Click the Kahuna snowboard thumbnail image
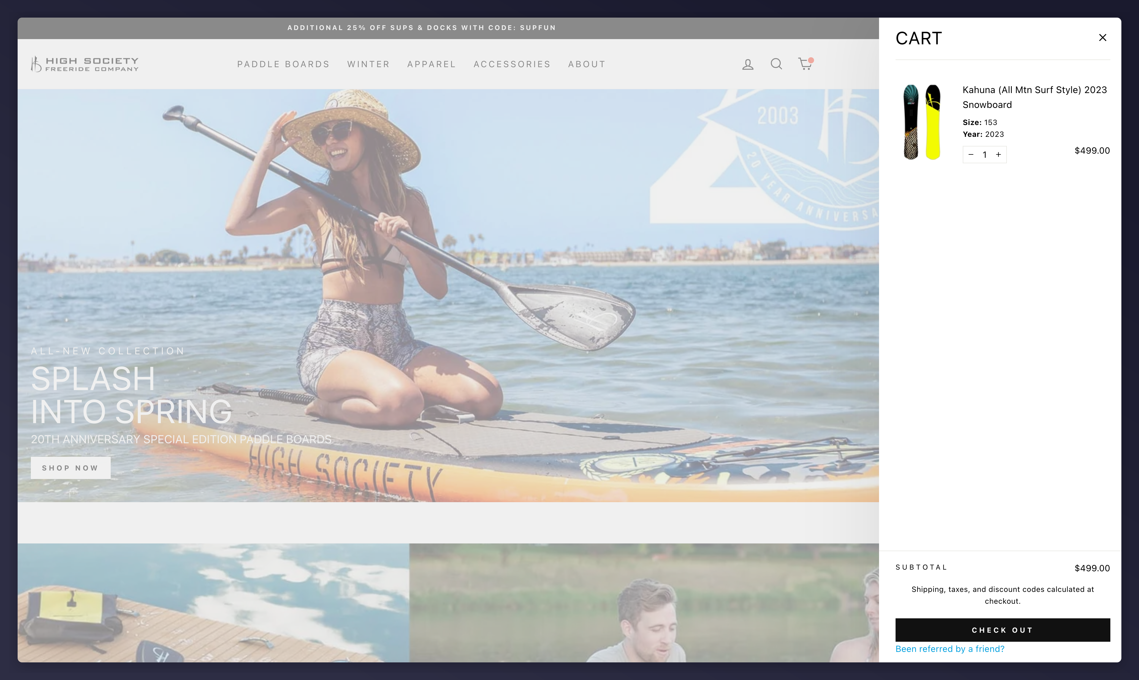Screen dimensions: 1139x680 pos(922,122)
